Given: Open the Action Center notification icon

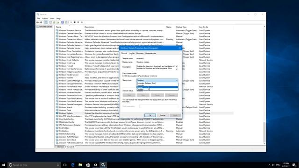Looking at the screenshot, I should (x=294, y=165).
